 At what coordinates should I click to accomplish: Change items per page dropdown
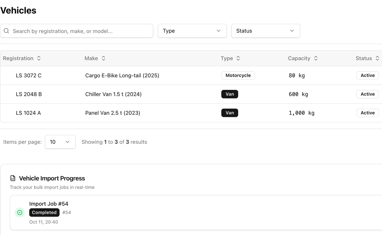click(x=60, y=142)
